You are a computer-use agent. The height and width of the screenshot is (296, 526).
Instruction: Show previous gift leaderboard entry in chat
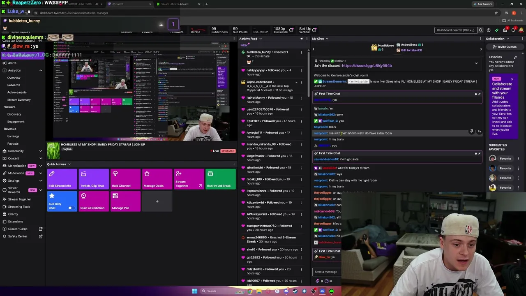pyautogui.click(x=314, y=49)
